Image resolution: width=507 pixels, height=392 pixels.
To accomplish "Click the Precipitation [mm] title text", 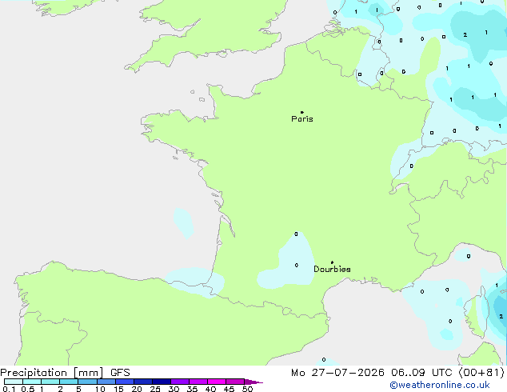I will coord(52,373).
